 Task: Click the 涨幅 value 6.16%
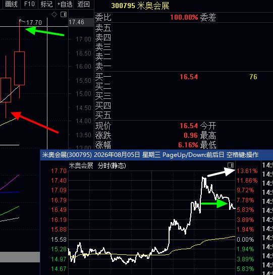(188, 145)
